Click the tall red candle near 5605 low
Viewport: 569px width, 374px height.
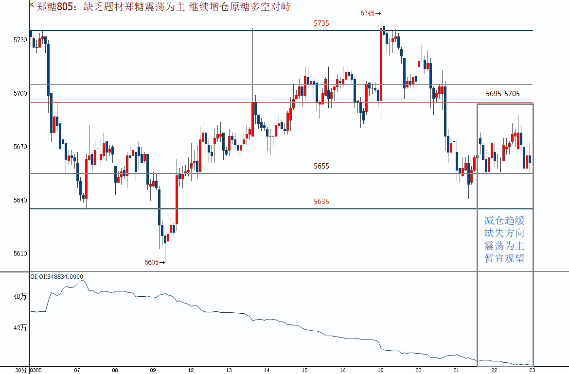(177, 200)
